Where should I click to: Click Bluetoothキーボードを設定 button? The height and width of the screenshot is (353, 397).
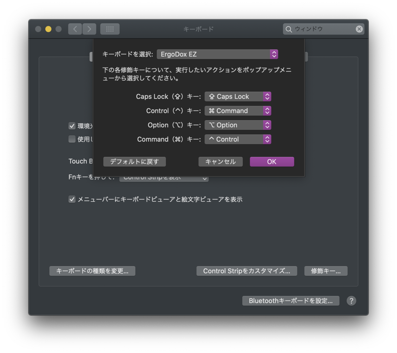(x=291, y=301)
